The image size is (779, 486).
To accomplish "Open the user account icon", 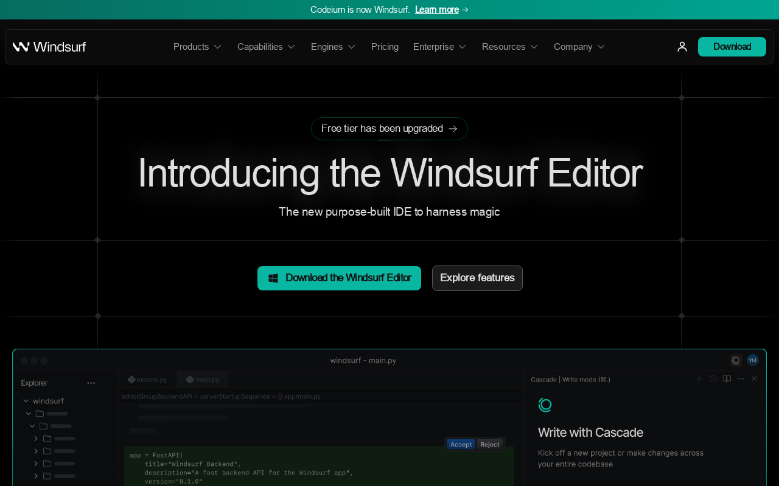I will [x=682, y=47].
